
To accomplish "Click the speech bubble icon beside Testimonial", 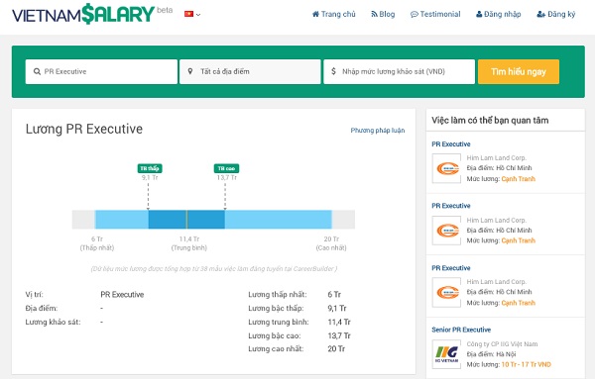I will click(x=414, y=15).
